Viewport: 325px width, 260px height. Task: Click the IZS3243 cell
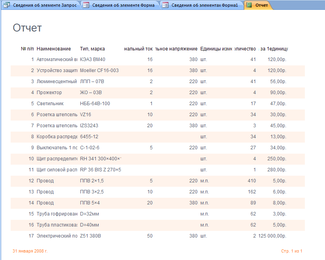[x=89, y=126]
